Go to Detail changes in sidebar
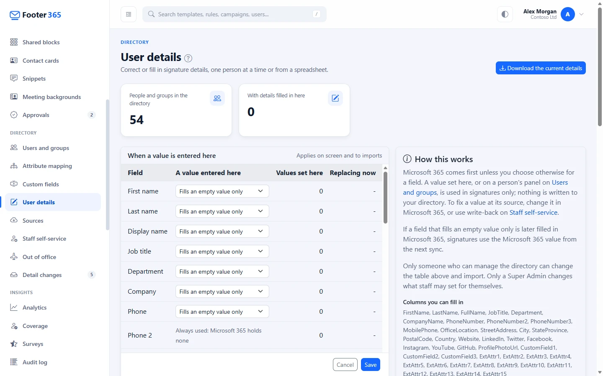 (53, 275)
